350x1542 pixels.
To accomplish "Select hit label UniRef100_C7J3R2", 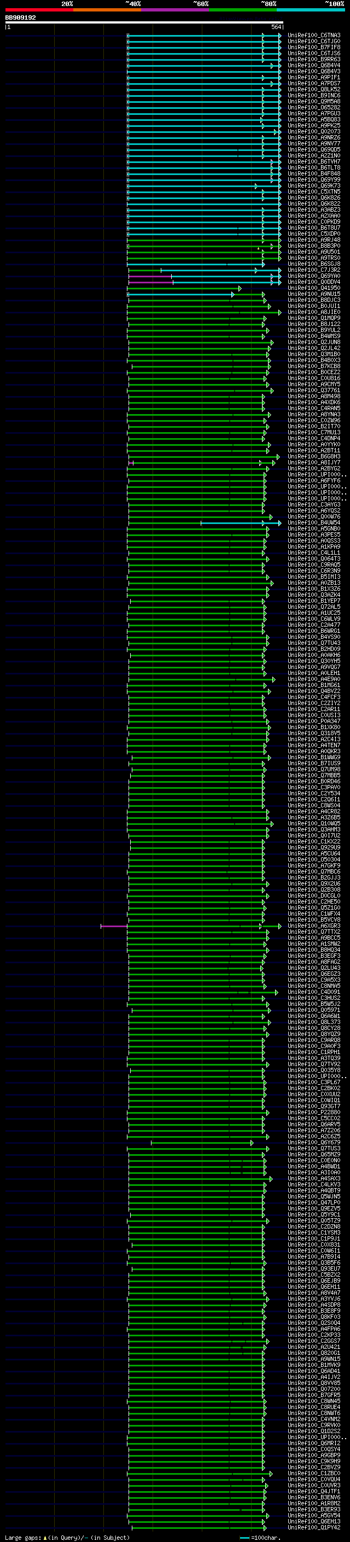I will click(x=314, y=270).
